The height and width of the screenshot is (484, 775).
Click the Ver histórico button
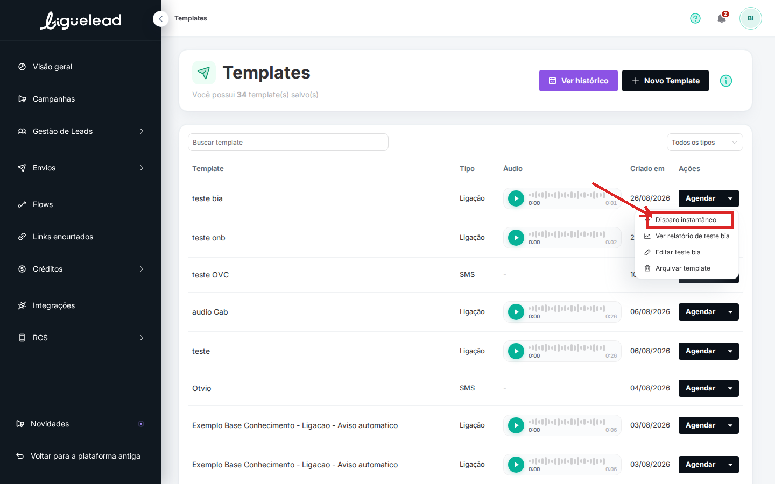point(579,81)
